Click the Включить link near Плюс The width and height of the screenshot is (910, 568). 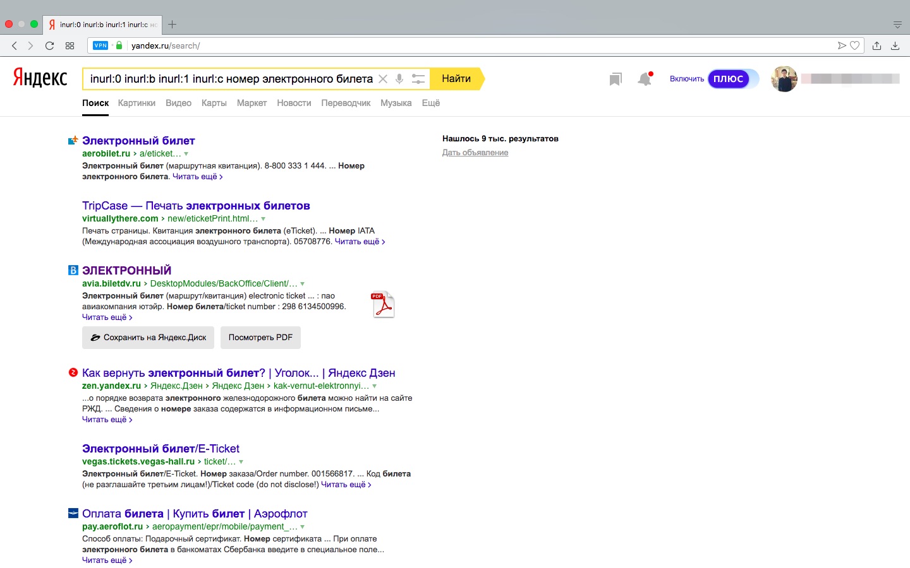click(687, 79)
